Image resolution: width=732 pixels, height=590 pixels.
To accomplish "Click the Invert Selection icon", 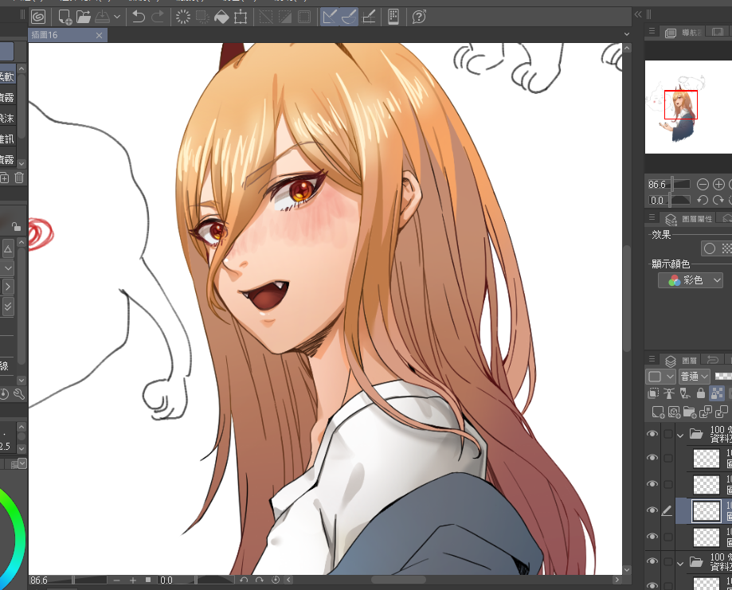I will tap(285, 18).
